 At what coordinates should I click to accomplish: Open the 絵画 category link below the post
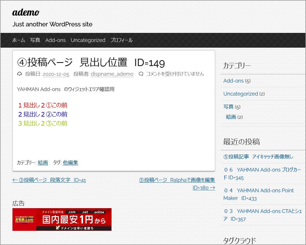pos(43,162)
